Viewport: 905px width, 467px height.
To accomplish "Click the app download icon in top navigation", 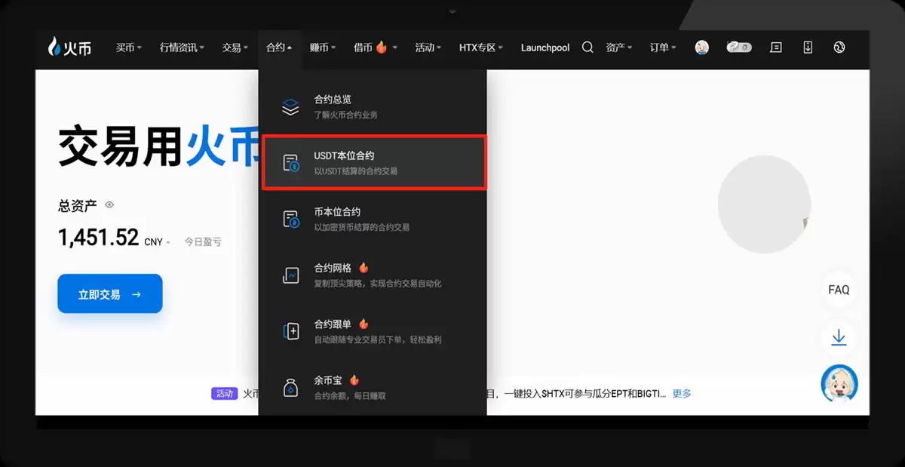I will click(x=807, y=47).
